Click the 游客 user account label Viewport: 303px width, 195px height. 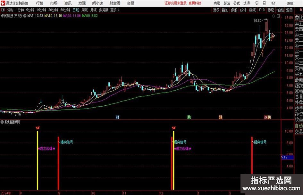tap(290, 3)
